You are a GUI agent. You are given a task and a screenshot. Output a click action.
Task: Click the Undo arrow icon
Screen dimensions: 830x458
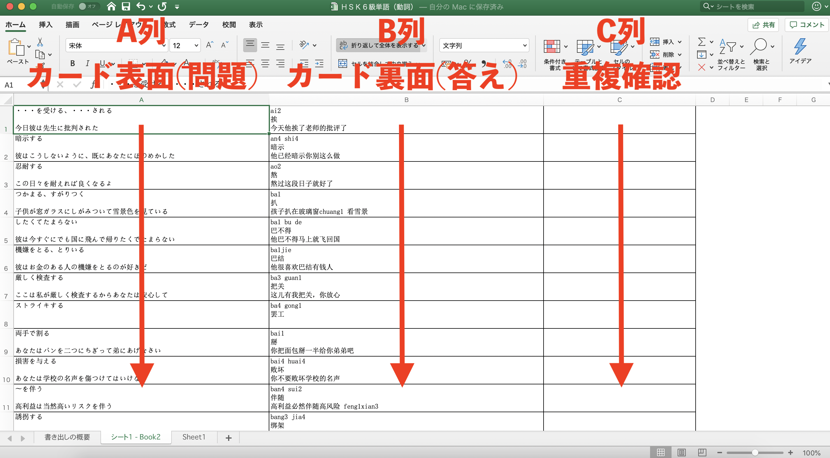pos(141,6)
